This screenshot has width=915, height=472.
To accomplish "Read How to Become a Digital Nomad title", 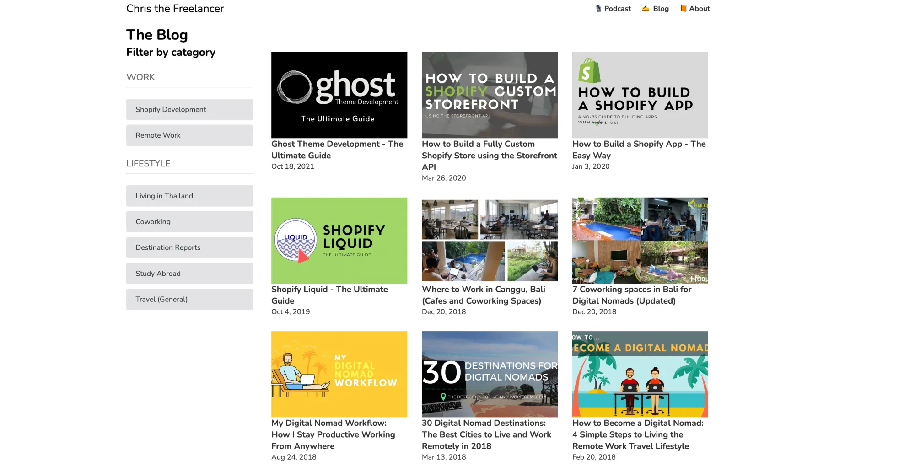I will click(x=638, y=434).
